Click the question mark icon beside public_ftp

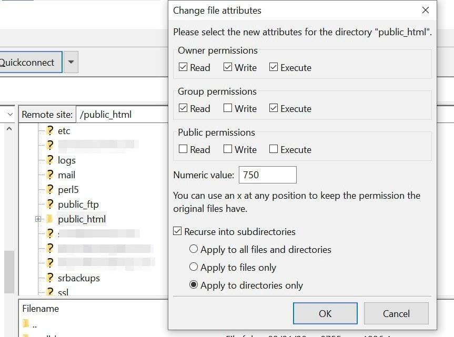pos(50,204)
